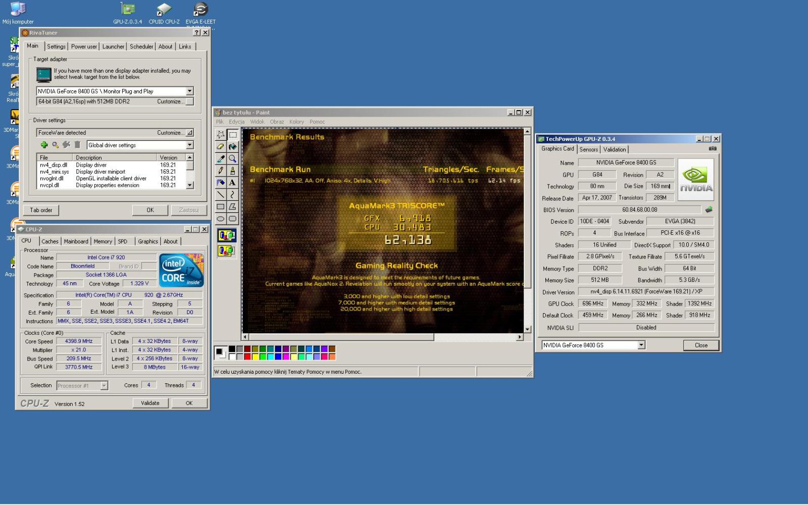Click the trash delete icon in RivaTuner
808x505 pixels.
click(77, 145)
